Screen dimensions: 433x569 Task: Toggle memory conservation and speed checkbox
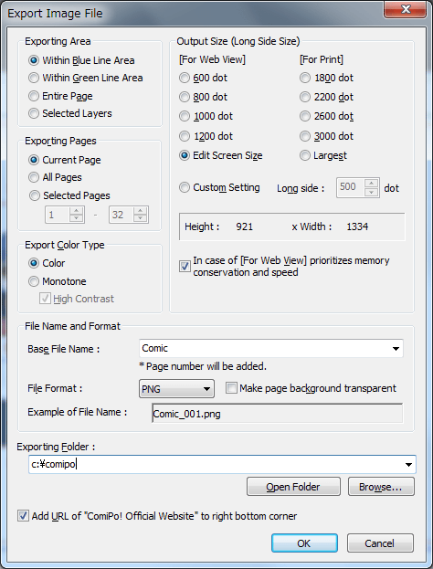coord(185,267)
